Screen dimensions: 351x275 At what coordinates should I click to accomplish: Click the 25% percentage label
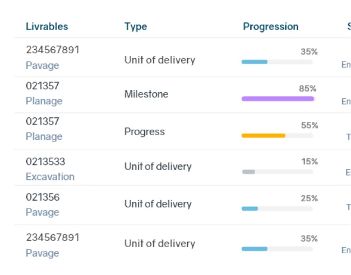point(309,198)
